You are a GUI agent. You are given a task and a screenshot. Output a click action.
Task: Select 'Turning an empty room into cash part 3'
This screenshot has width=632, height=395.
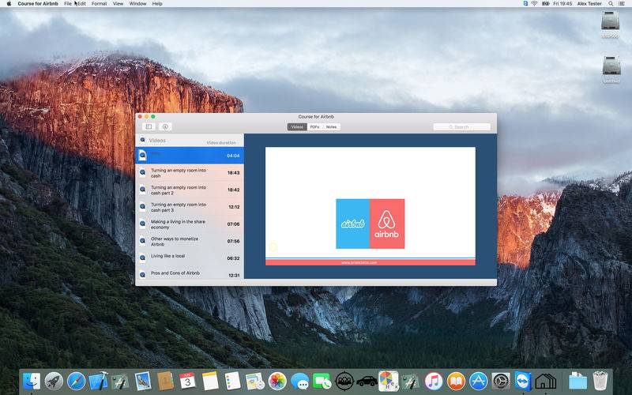(190, 207)
